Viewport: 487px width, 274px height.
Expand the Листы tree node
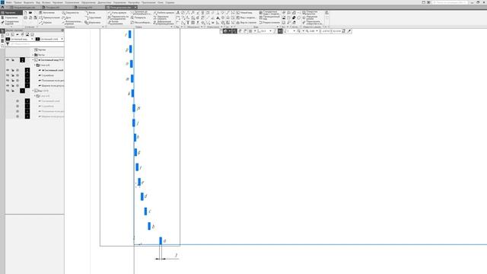click(x=33, y=55)
